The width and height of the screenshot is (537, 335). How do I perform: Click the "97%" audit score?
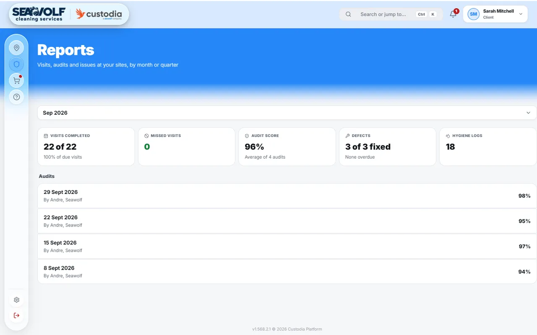click(x=524, y=246)
